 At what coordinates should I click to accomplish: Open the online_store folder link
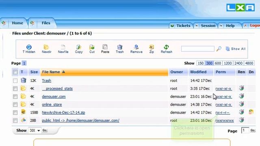[52, 105]
